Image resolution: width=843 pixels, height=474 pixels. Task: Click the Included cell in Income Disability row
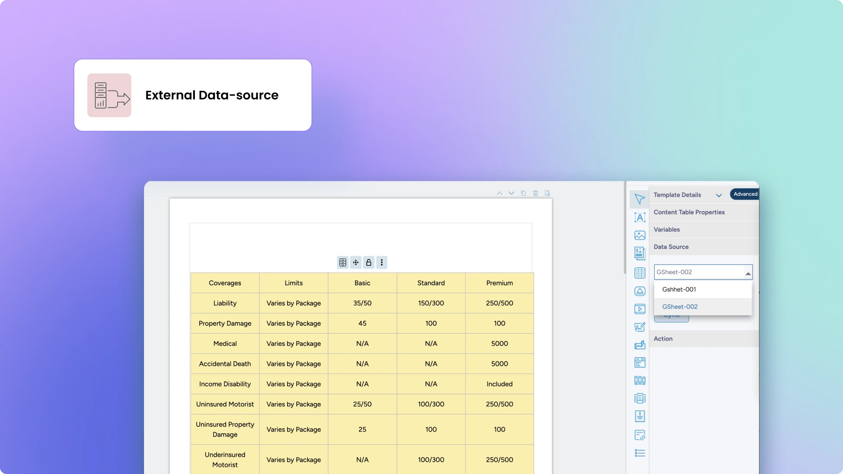point(500,384)
